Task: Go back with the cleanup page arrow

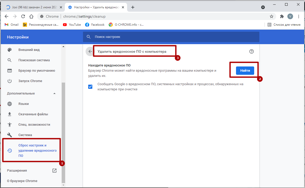Action: pos(90,51)
